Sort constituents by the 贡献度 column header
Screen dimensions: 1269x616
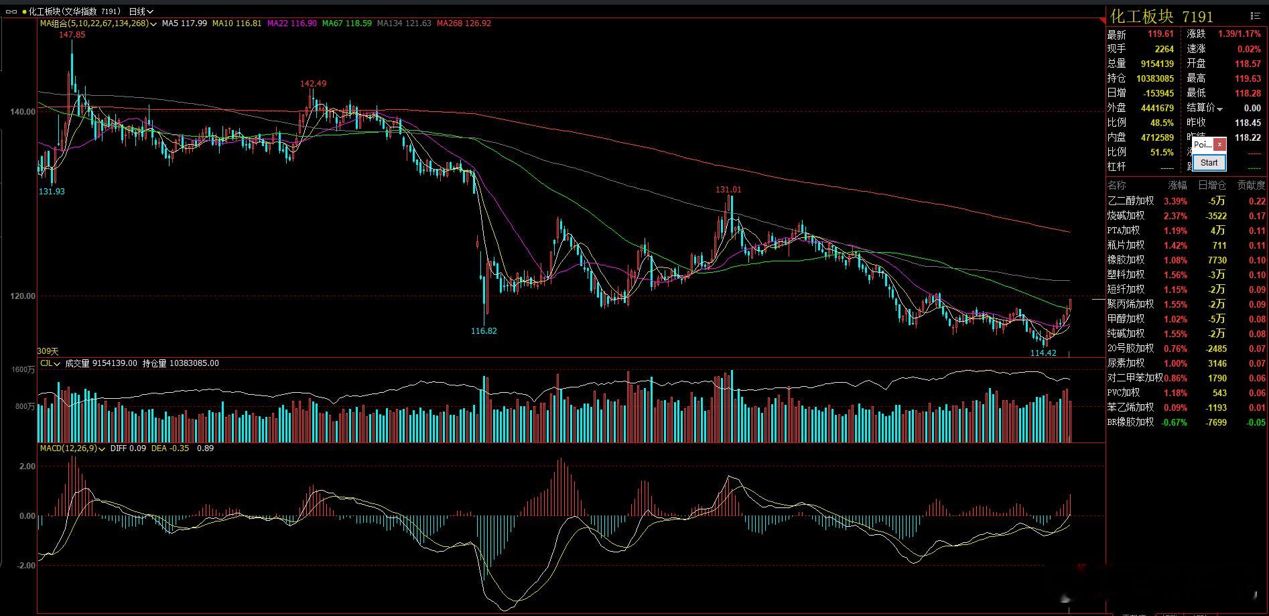click(x=1252, y=185)
